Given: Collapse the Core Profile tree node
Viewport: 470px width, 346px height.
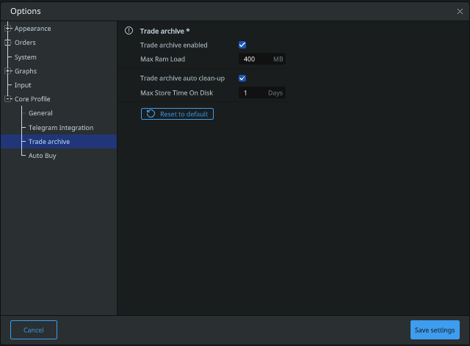Looking at the screenshot, I should click(8, 99).
